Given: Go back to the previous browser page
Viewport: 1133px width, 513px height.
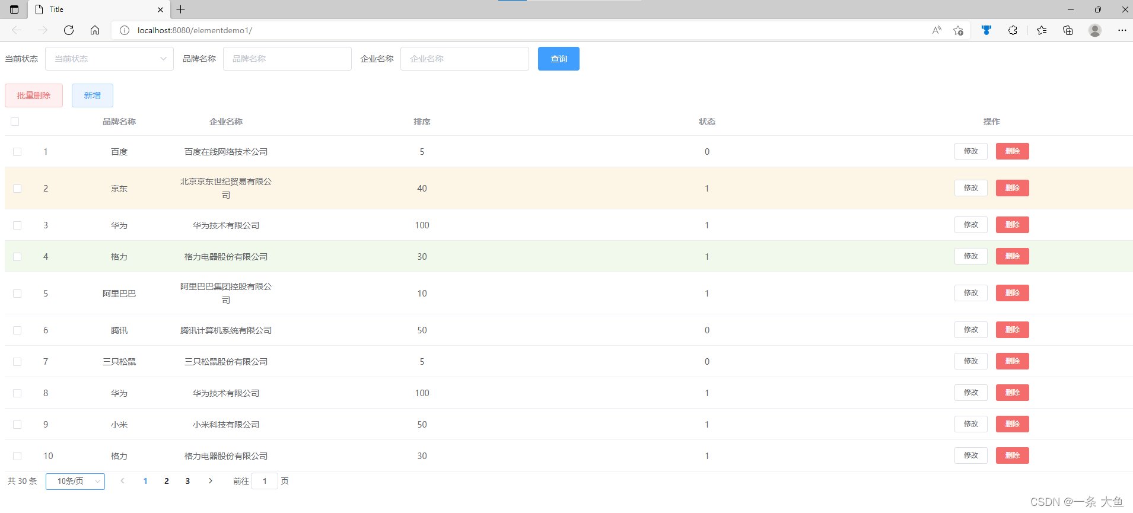Looking at the screenshot, I should click(x=17, y=30).
